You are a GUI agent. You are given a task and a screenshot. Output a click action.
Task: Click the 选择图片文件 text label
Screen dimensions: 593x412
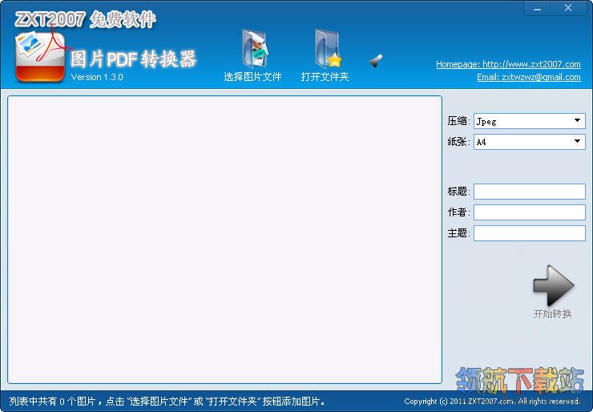tap(252, 77)
